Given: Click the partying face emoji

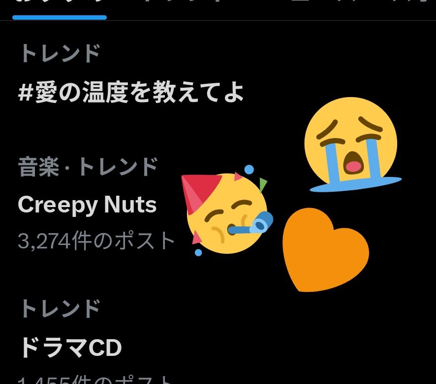Looking at the screenshot, I should point(227,212).
